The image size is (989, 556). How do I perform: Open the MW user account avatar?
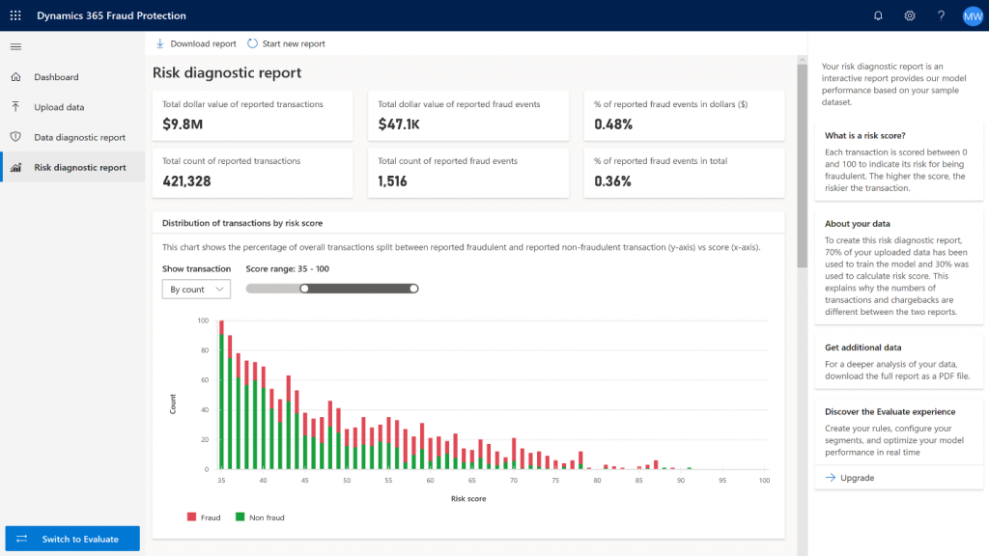(972, 15)
